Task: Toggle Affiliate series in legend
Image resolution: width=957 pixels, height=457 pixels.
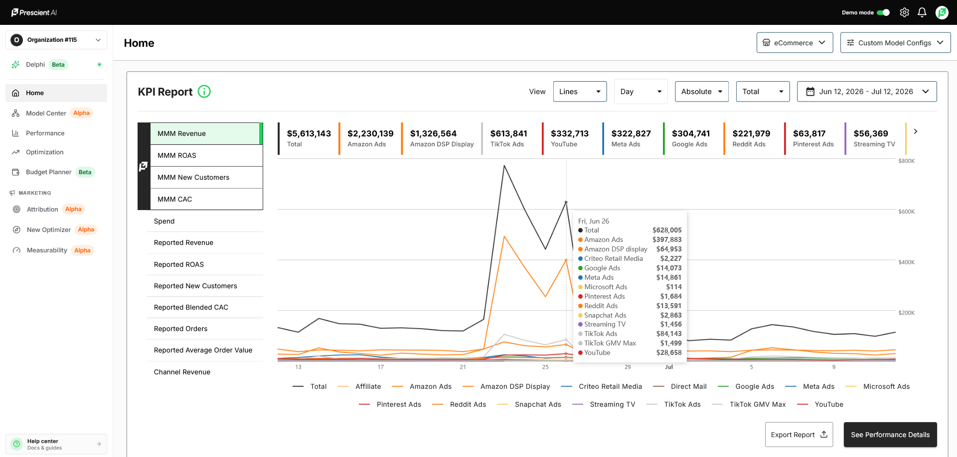Action: 359,387
